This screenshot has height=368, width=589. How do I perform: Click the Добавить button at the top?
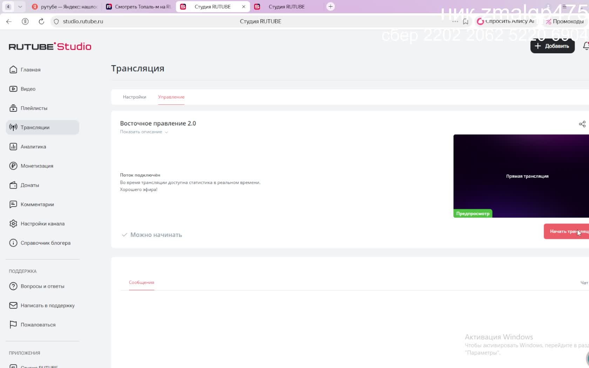[552, 46]
